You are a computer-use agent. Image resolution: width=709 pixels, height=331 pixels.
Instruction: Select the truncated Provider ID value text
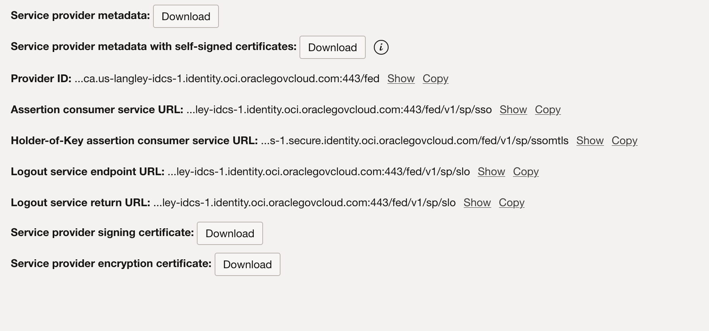[227, 79]
